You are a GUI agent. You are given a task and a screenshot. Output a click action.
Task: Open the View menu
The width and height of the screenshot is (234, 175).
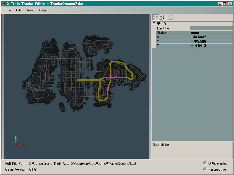[30, 10]
